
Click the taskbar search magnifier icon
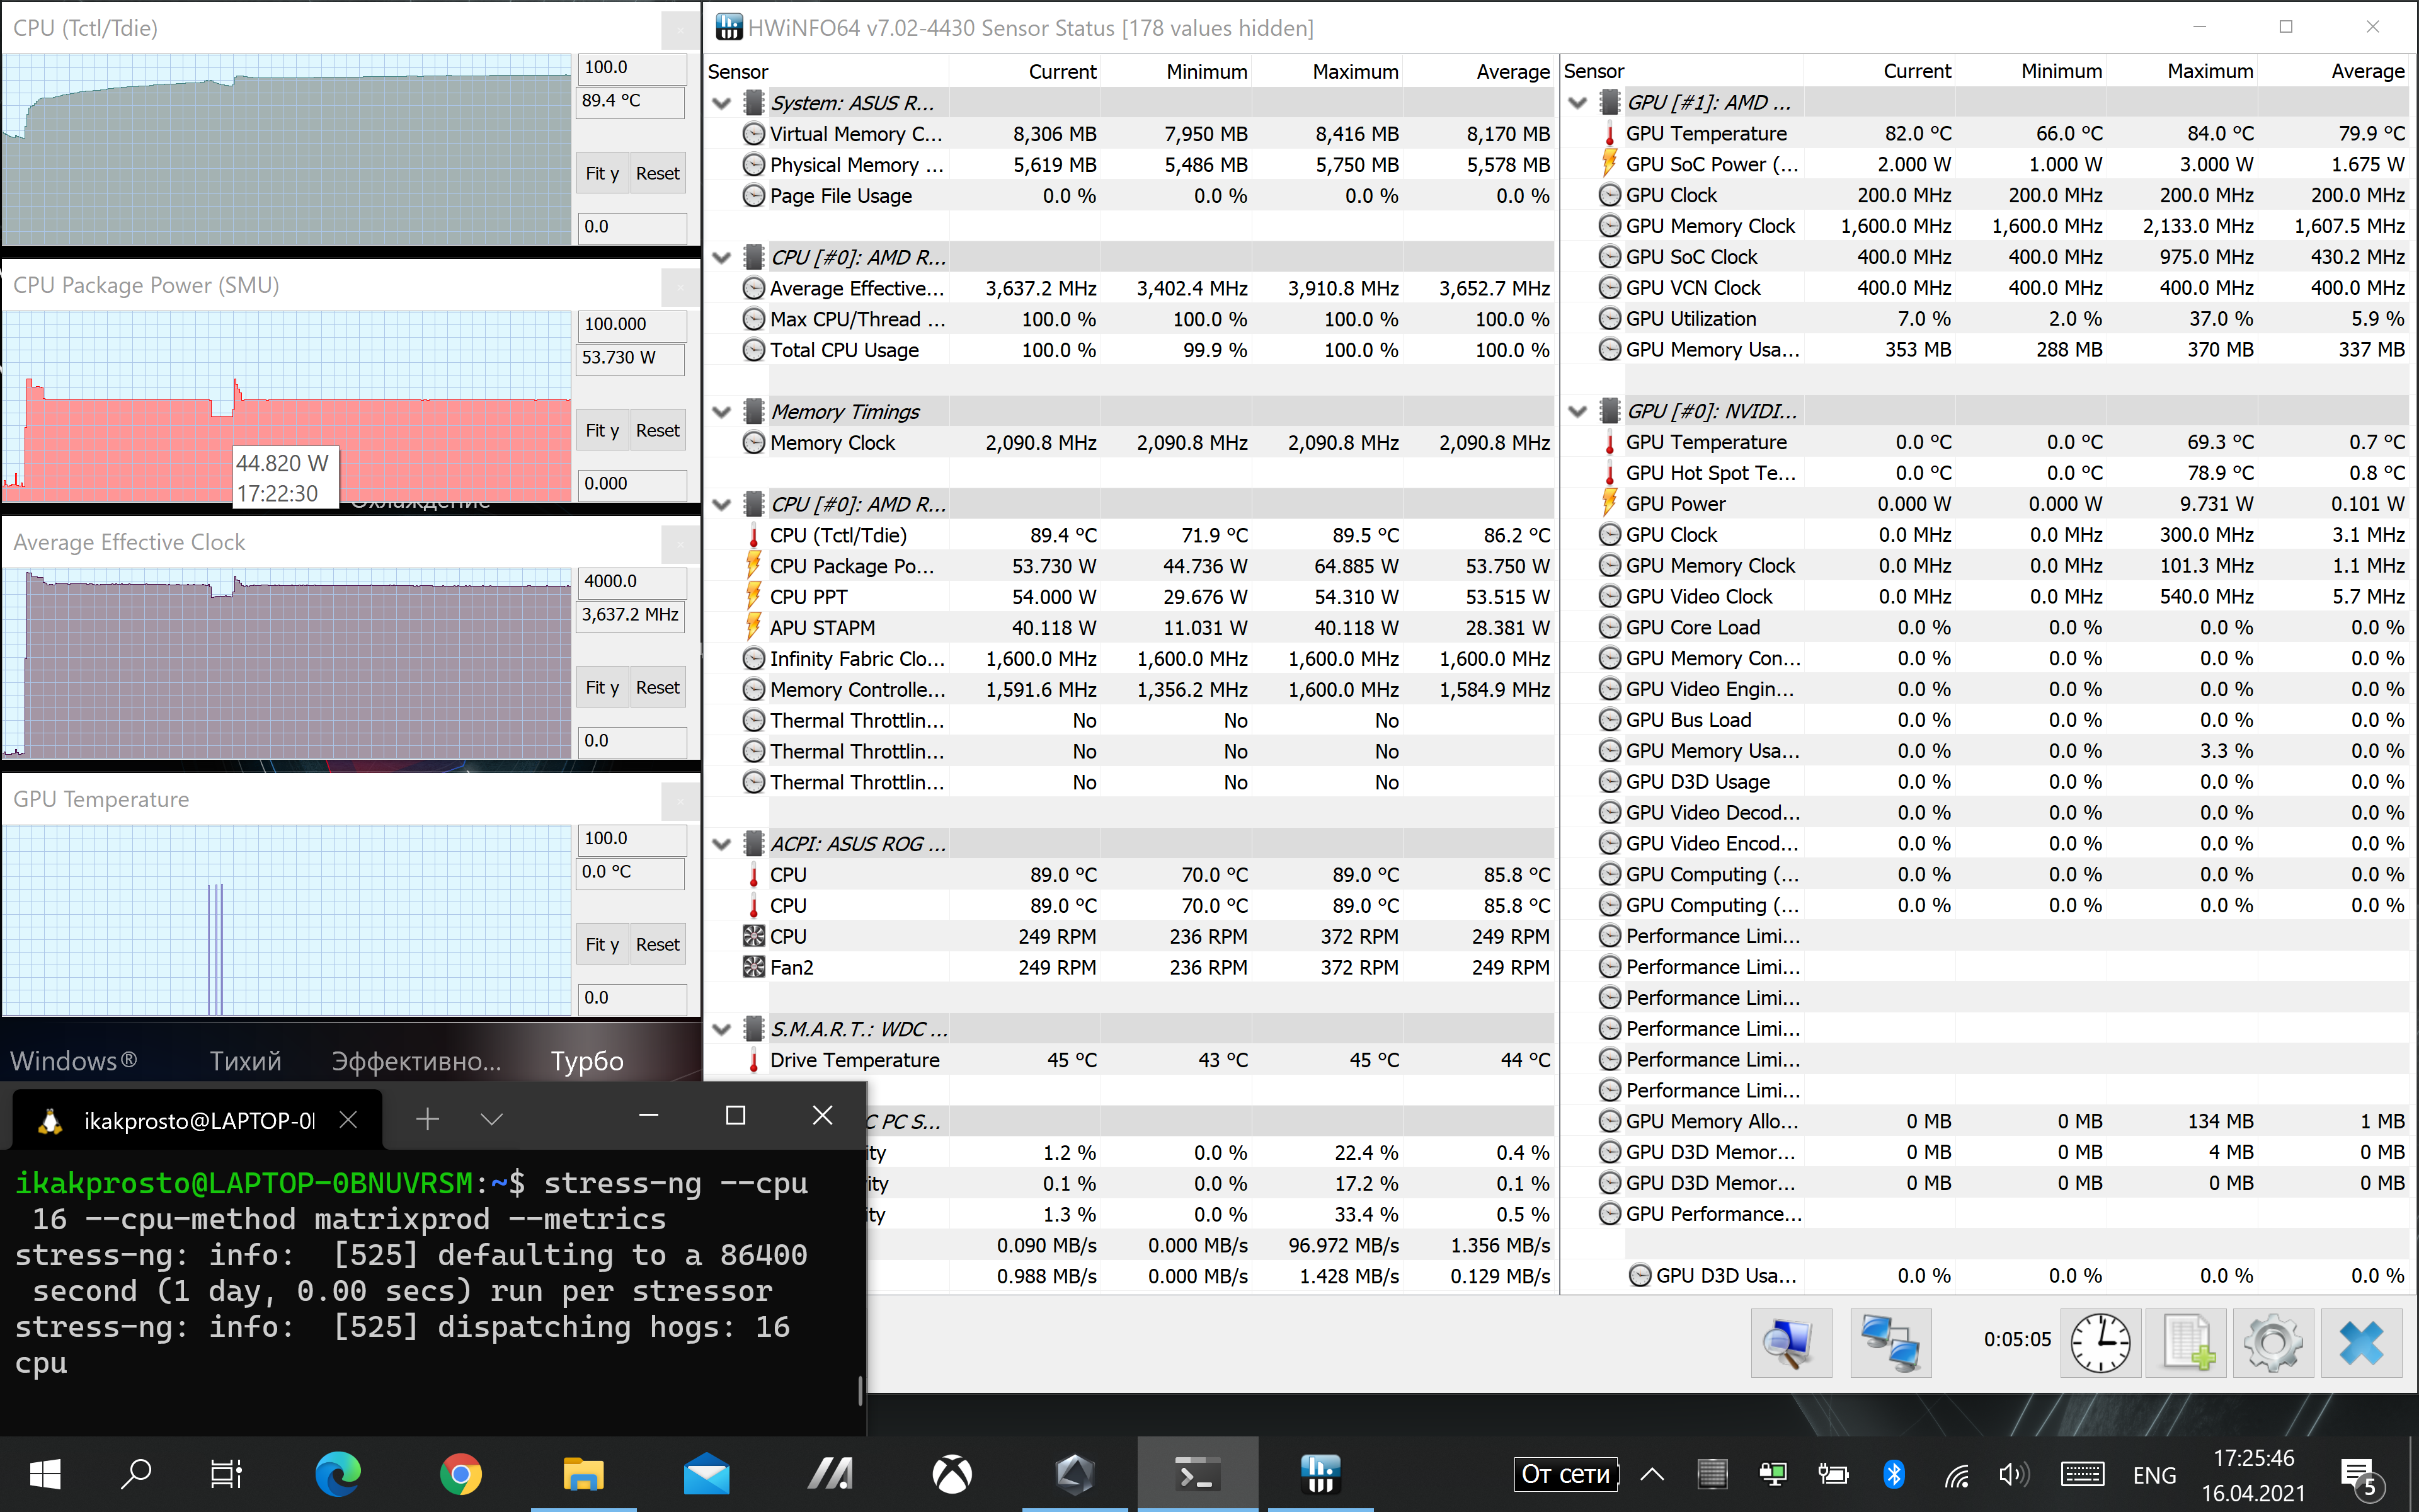pos(136,1474)
